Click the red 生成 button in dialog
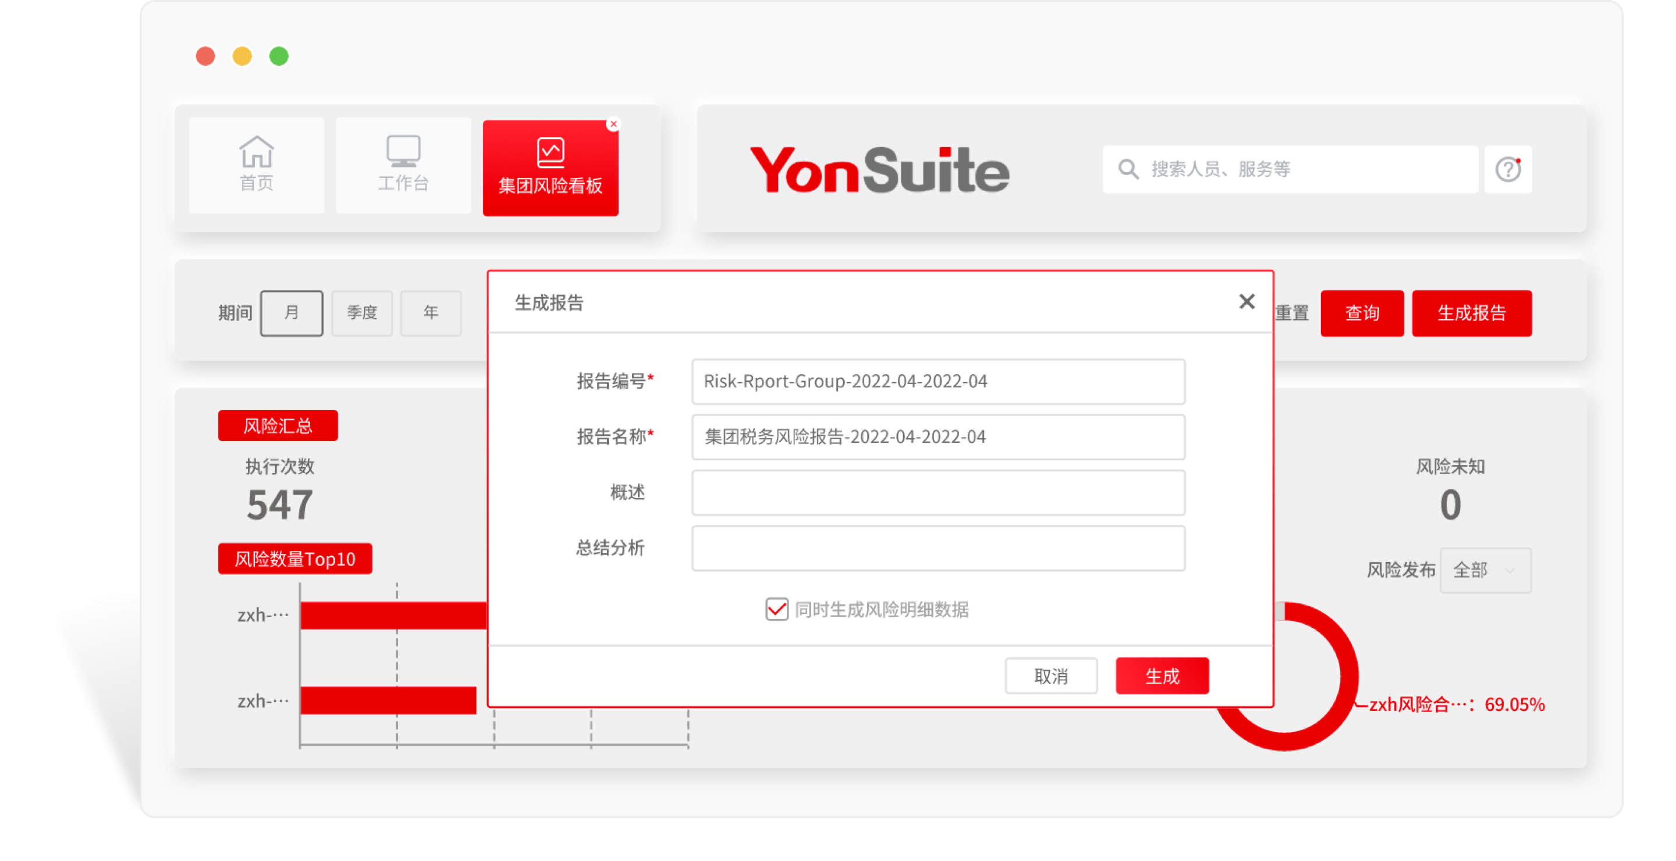The image size is (1676, 861). (x=1162, y=675)
